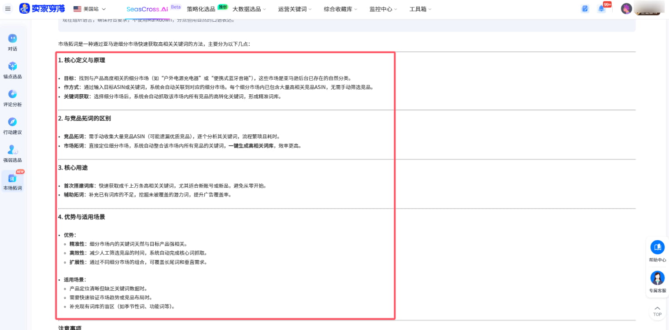Expand the 运营关键词 dropdown

pyautogui.click(x=293, y=8)
